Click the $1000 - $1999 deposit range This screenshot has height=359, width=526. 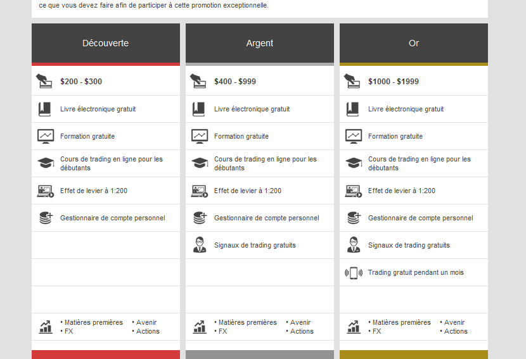coord(393,82)
